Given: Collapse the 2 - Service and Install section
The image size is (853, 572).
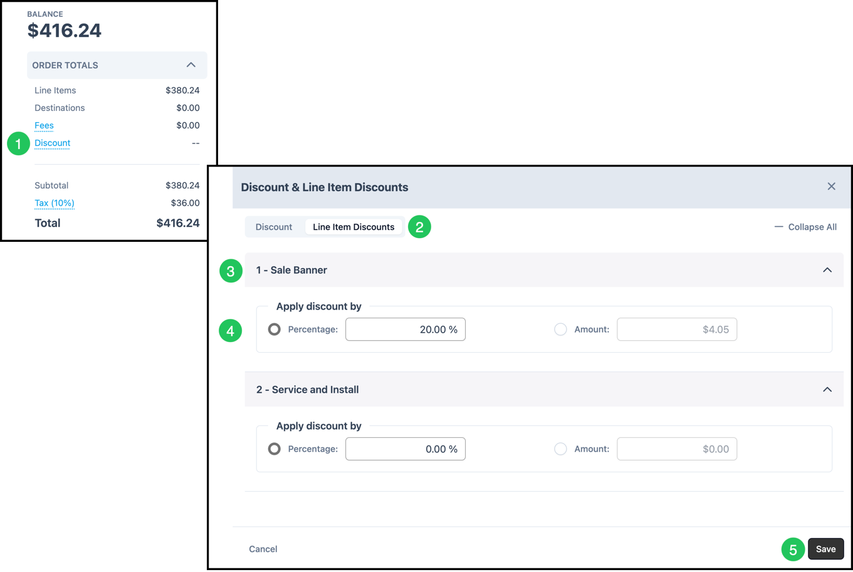Looking at the screenshot, I should click(x=827, y=390).
